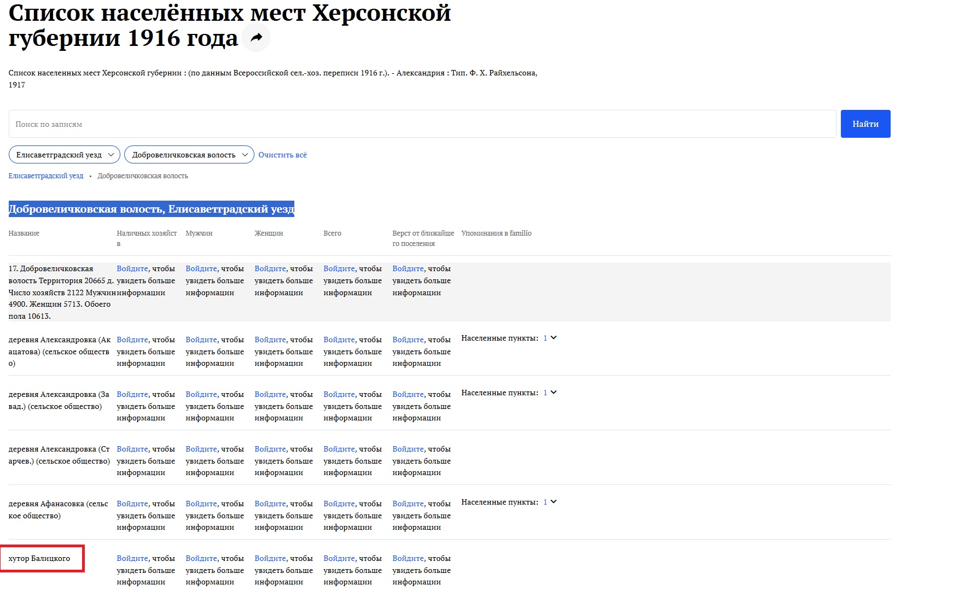Click Войдите under Мужчин in the Афанасовка row
The width and height of the screenshot is (976, 591).
point(201,504)
